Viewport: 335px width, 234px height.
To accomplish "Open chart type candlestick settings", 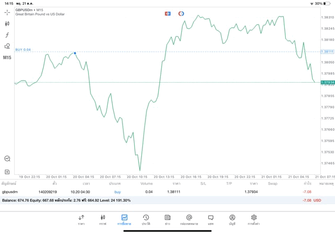I will pos(7,24).
